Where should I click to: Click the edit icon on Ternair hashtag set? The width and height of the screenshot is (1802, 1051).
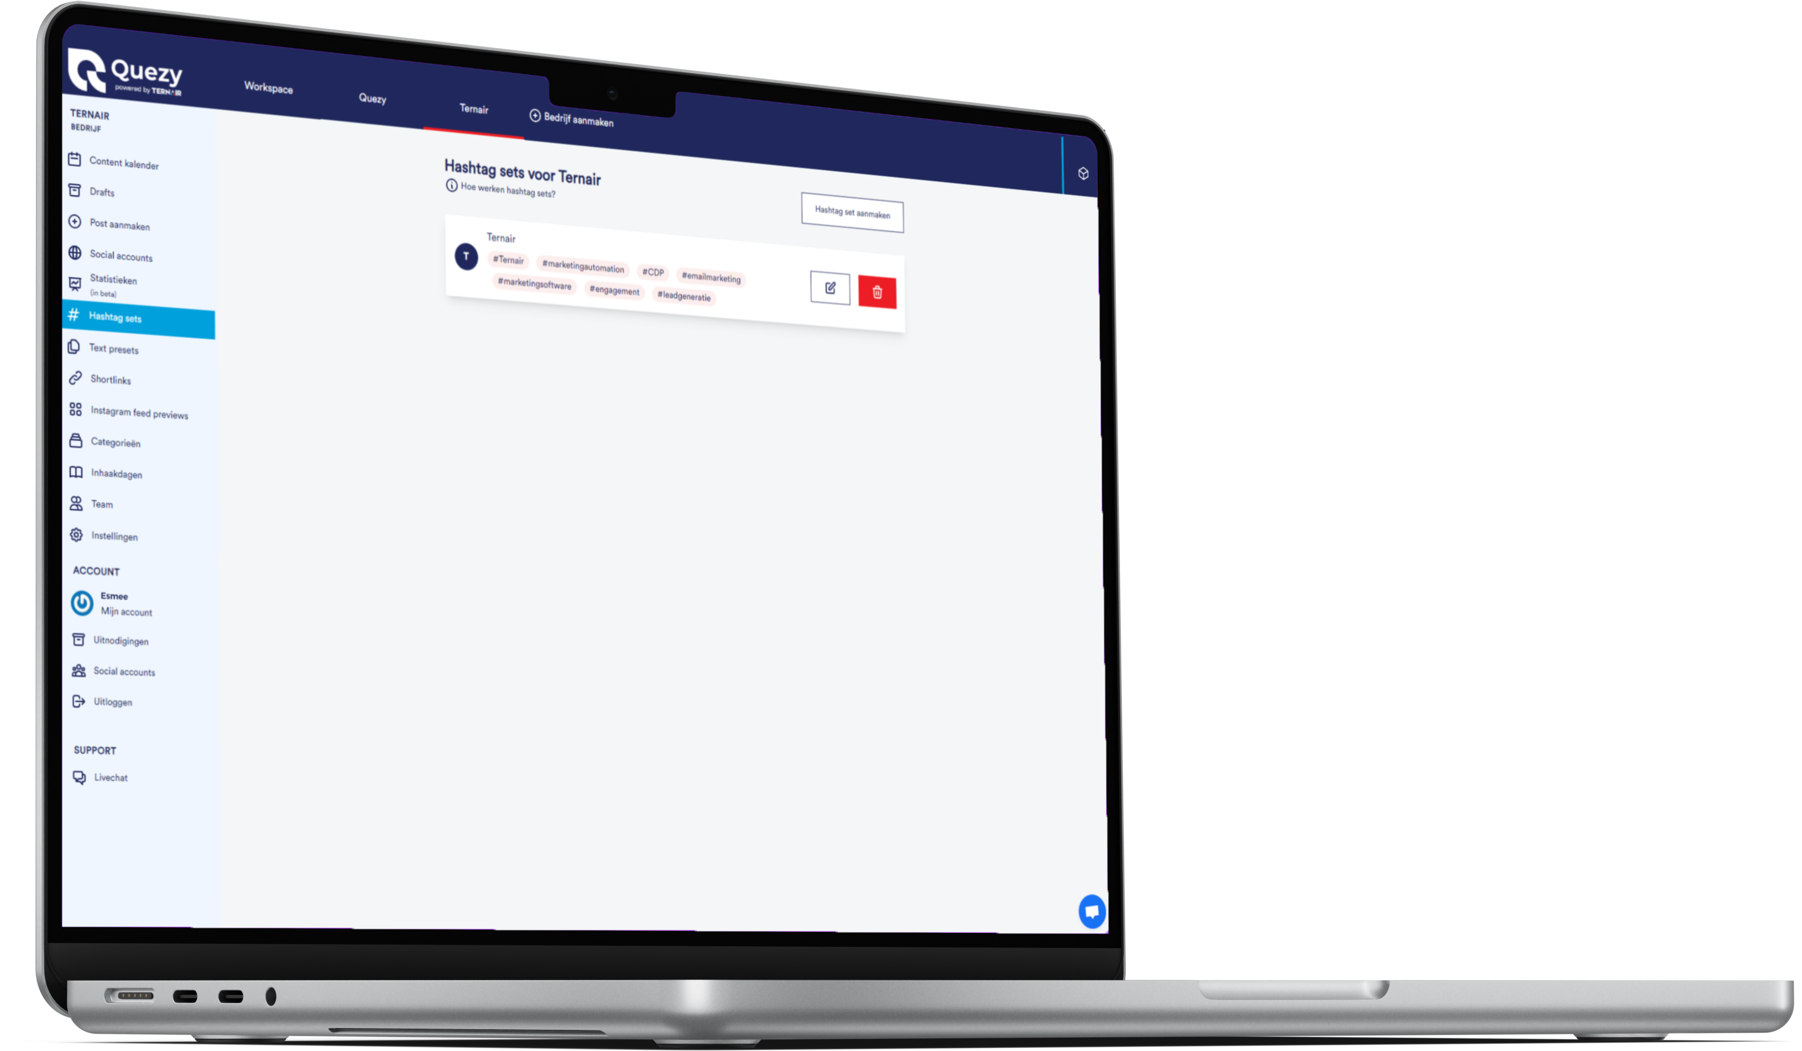tap(830, 287)
